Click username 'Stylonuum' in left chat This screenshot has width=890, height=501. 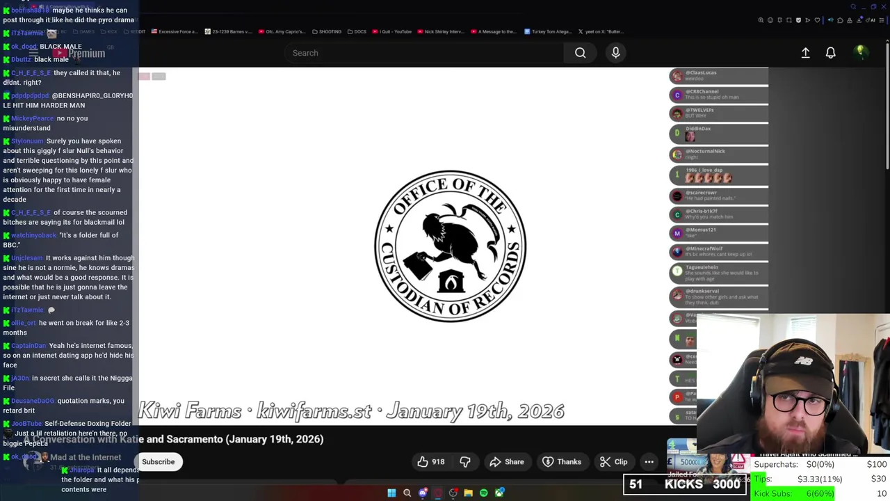click(27, 141)
